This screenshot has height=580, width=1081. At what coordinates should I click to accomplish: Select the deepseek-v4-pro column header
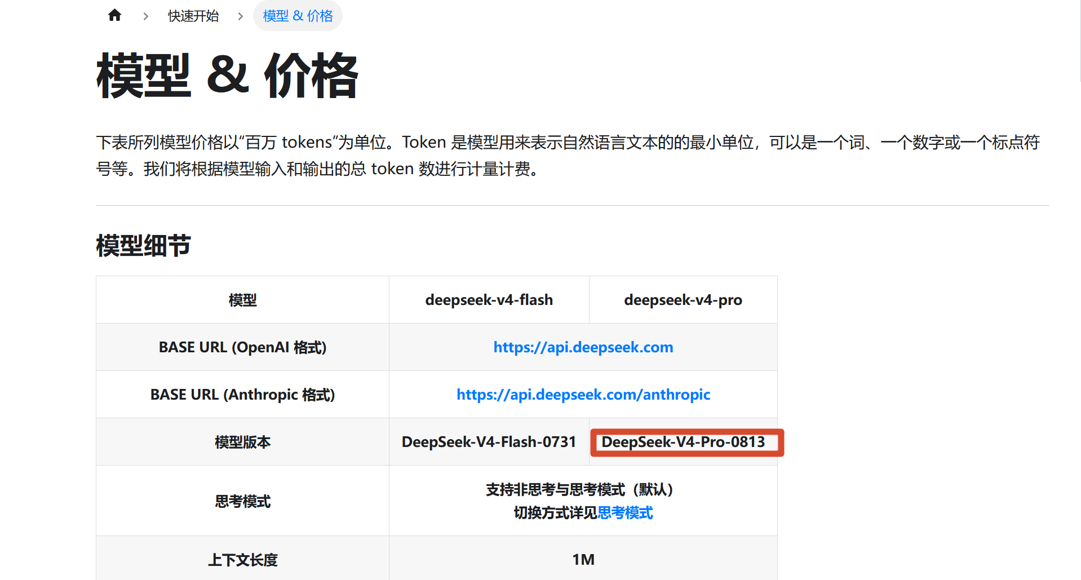point(683,300)
